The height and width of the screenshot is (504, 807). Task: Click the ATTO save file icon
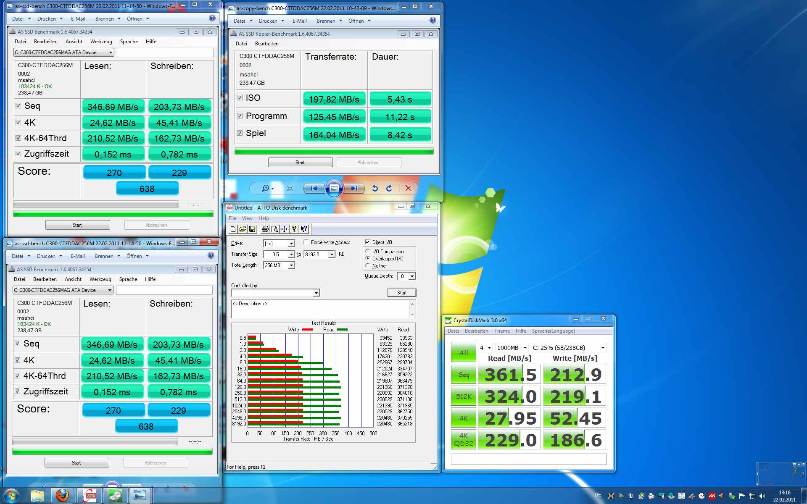click(x=252, y=229)
